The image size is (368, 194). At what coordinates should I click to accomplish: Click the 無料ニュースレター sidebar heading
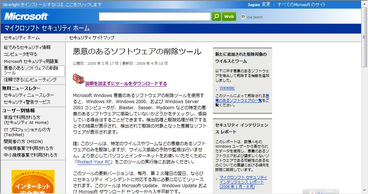pyautogui.click(x=21, y=88)
